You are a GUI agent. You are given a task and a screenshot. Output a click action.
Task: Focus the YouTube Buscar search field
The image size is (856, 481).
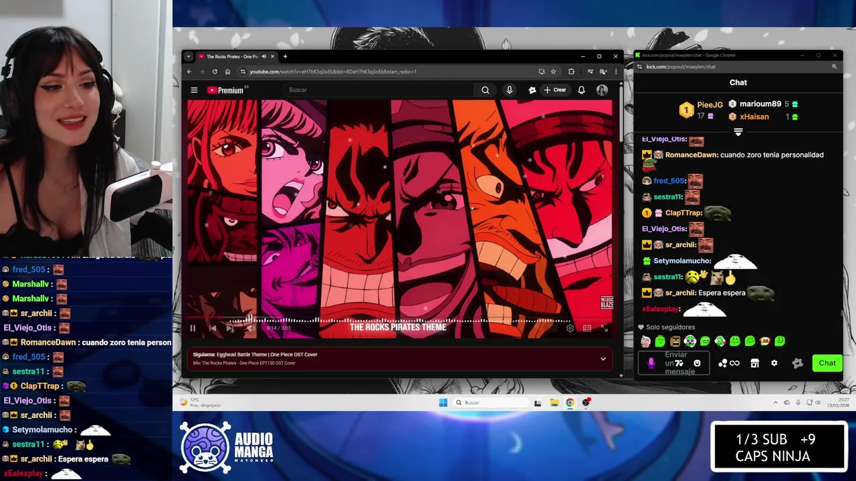coord(379,90)
